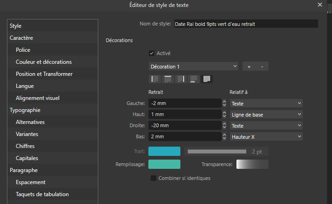Image resolution: width=332 pixels, height=204 pixels.
Task: Toggle the Activé checkbox
Action: (x=151, y=53)
